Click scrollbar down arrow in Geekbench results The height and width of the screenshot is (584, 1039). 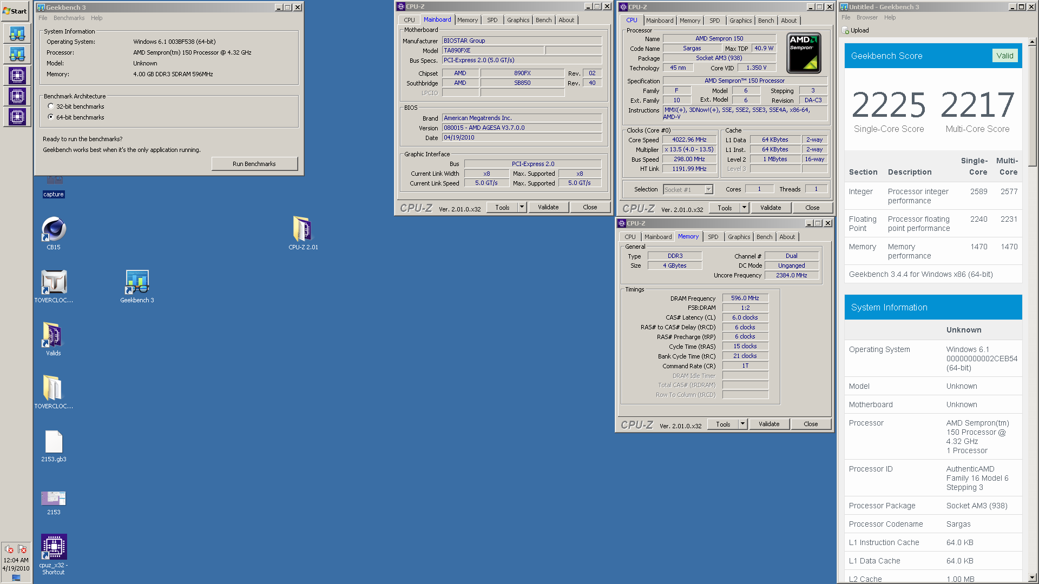1032,578
